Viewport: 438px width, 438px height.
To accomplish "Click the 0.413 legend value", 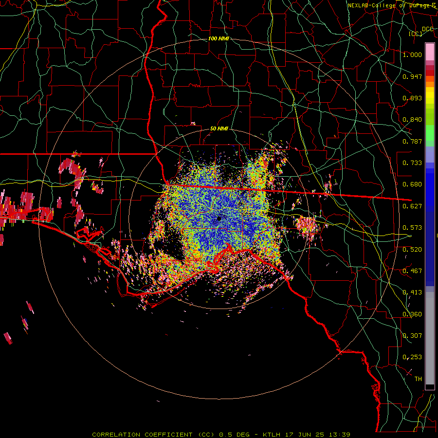I will (412, 292).
